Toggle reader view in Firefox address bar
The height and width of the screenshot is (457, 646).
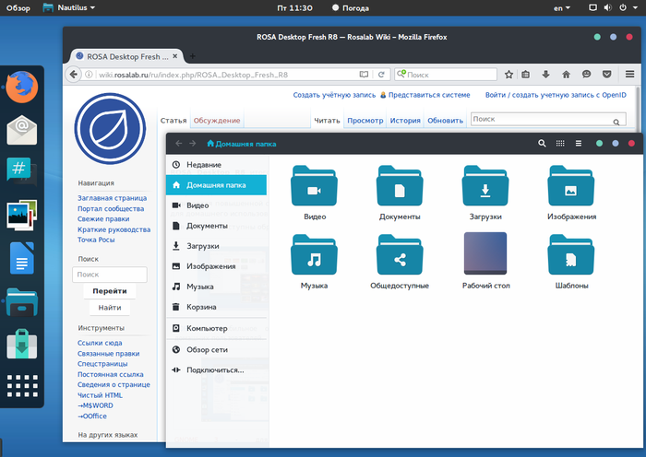[364, 75]
